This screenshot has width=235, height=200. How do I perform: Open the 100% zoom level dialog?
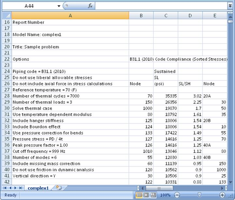coord(165,195)
